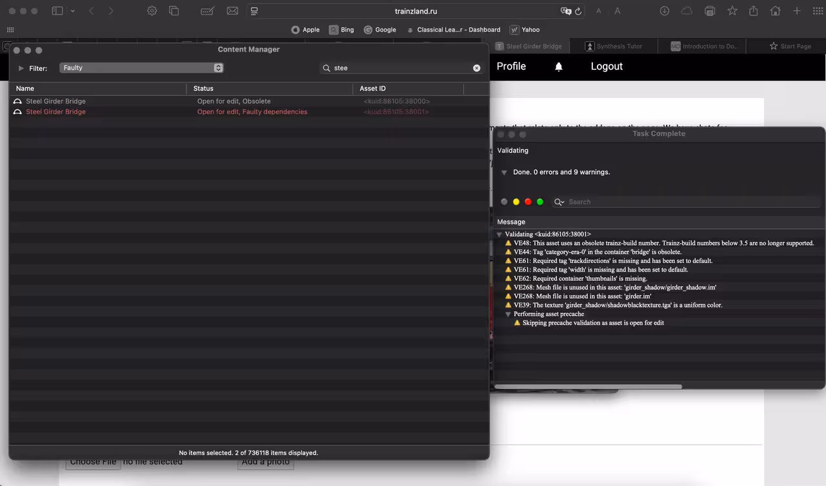
Task: Bookmark page with star icon in toolbar
Action: (732, 11)
